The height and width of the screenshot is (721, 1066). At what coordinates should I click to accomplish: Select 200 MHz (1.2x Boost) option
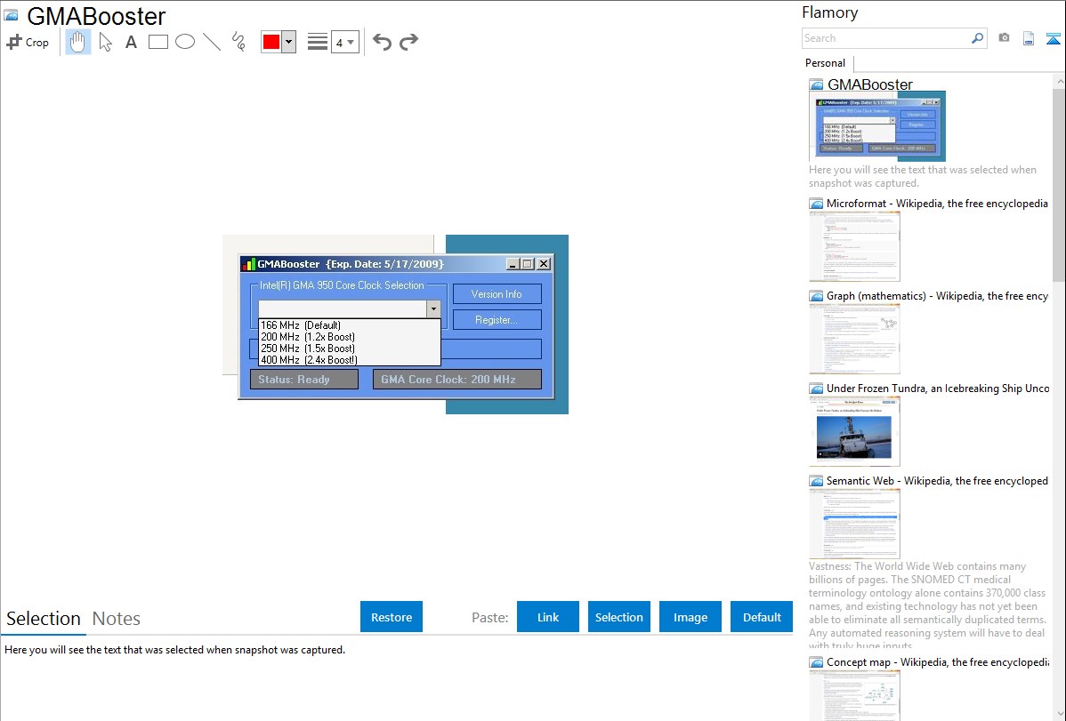click(x=350, y=336)
